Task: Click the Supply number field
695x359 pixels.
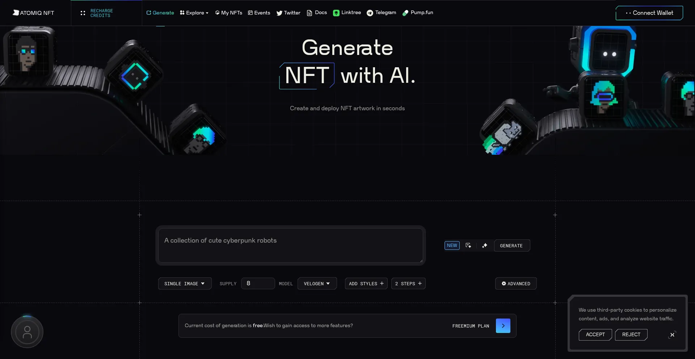Action: point(258,283)
